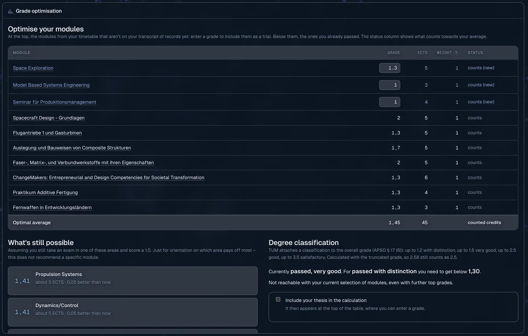Screen dimensions: 528x336
Task: Open Flugantriebe 1 und Gasturbinen module
Action: (x=47, y=133)
